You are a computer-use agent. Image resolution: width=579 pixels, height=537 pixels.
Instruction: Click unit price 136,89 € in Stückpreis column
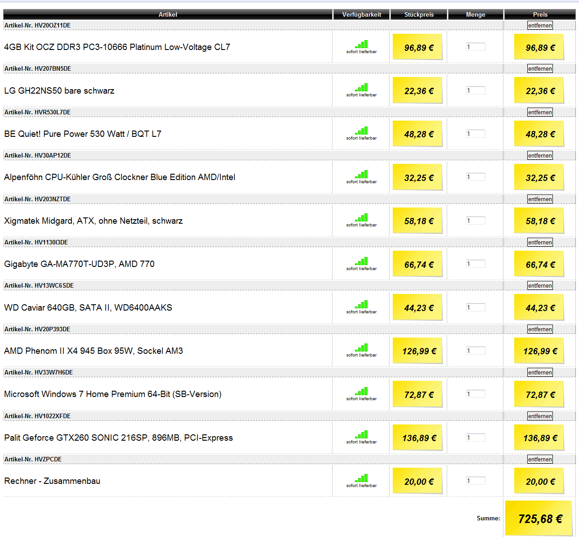click(x=418, y=438)
